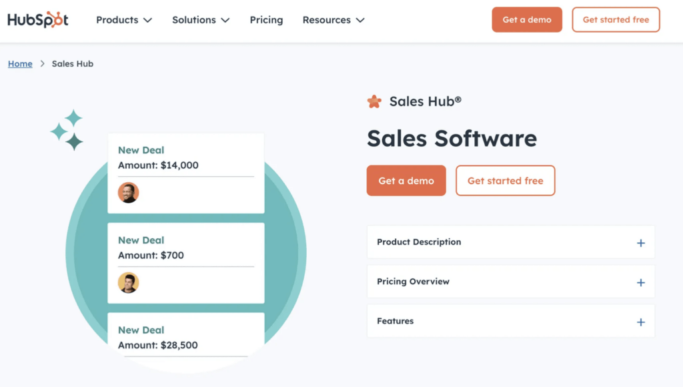Click Get started free below Sales Software
683x387 pixels.
pyautogui.click(x=505, y=181)
